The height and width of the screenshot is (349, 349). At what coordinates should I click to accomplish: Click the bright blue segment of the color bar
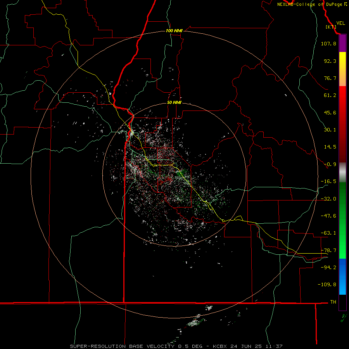pos(342,276)
